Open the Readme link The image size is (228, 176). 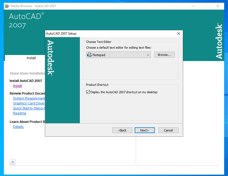[20, 113]
